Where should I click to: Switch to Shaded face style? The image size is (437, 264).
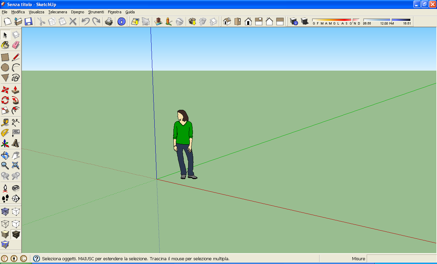(x=5, y=234)
